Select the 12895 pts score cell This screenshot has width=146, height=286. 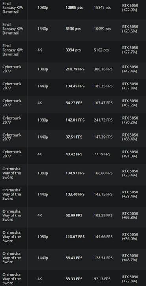tap(73, 8)
